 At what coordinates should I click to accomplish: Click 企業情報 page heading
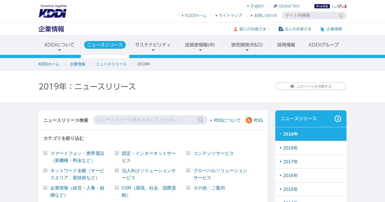click(51, 29)
